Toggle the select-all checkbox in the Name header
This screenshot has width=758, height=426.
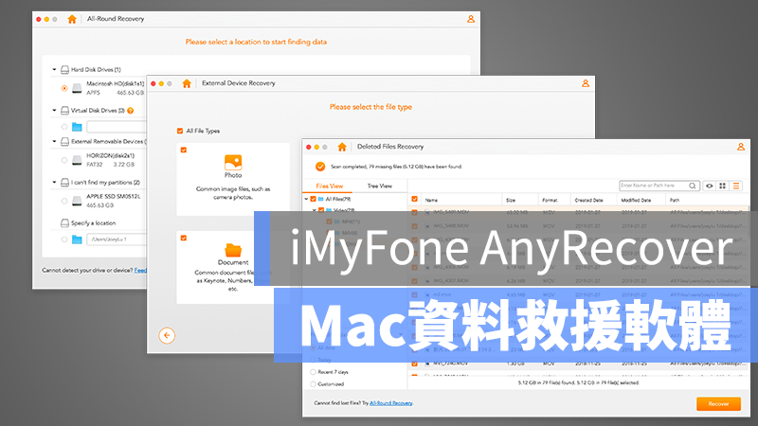pyautogui.click(x=414, y=199)
